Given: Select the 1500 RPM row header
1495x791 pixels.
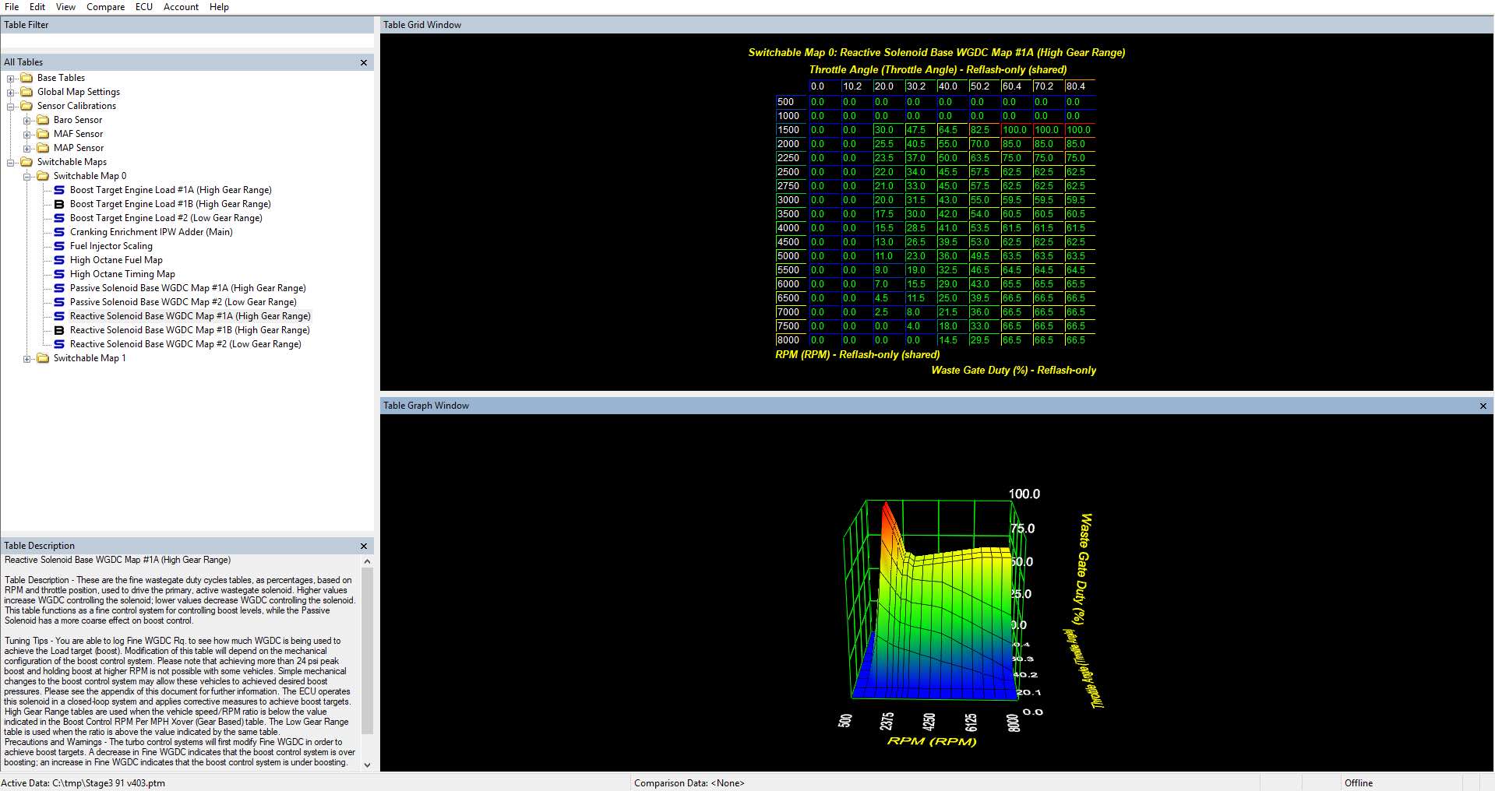Looking at the screenshot, I should 791,130.
